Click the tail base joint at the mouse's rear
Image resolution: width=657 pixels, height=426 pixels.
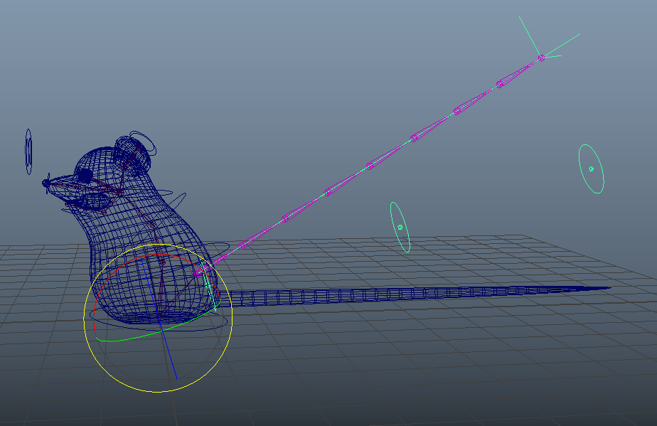point(200,272)
